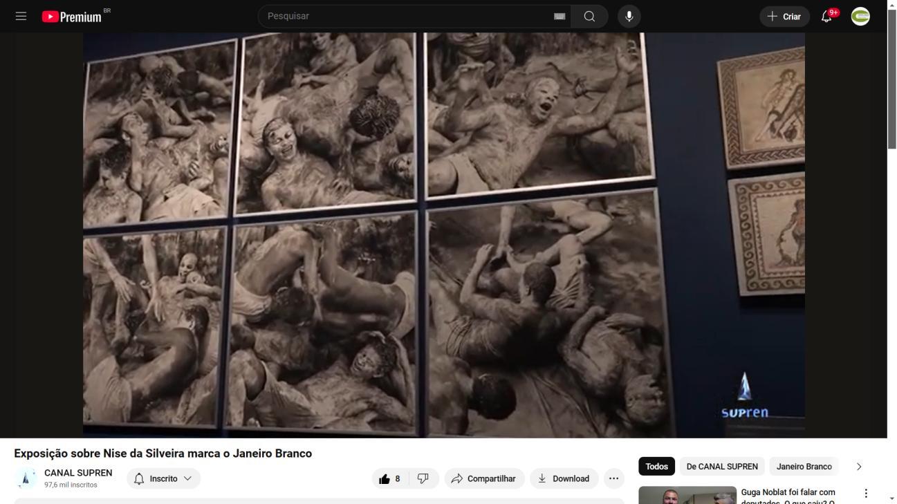Screen dimensions: 897x504
Task: Open the Guga Noblat recommended video thumbnail
Action: click(x=687, y=495)
